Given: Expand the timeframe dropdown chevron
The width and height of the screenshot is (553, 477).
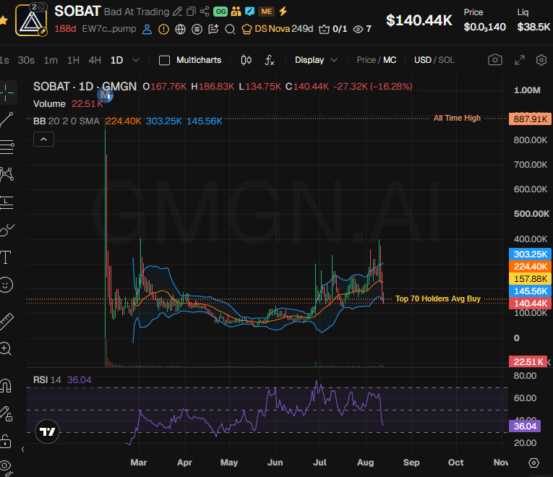Looking at the screenshot, I should 136,60.
